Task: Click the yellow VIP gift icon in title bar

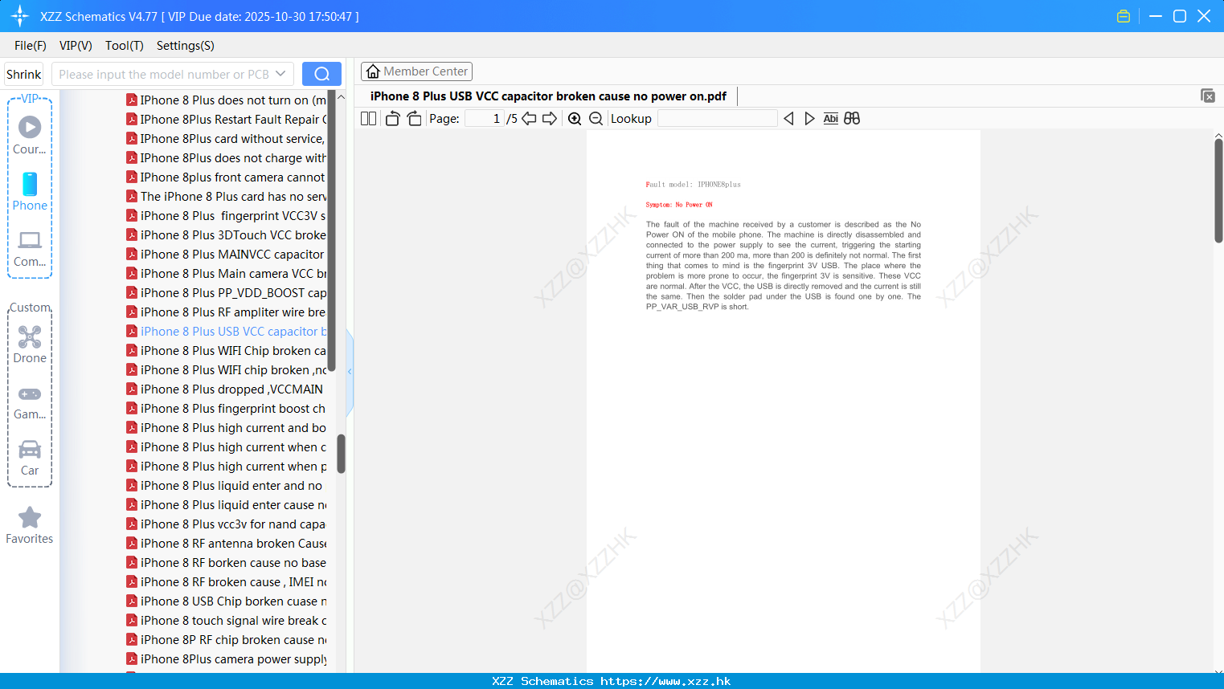Action: pos(1124,16)
